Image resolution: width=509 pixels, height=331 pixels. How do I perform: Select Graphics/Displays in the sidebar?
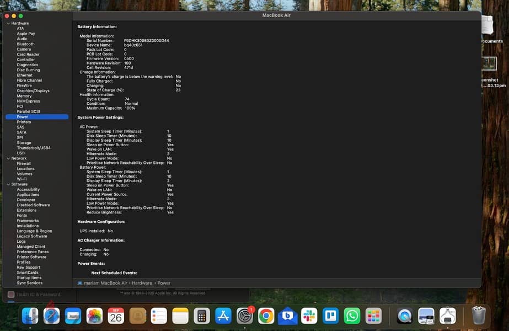(x=33, y=91)
